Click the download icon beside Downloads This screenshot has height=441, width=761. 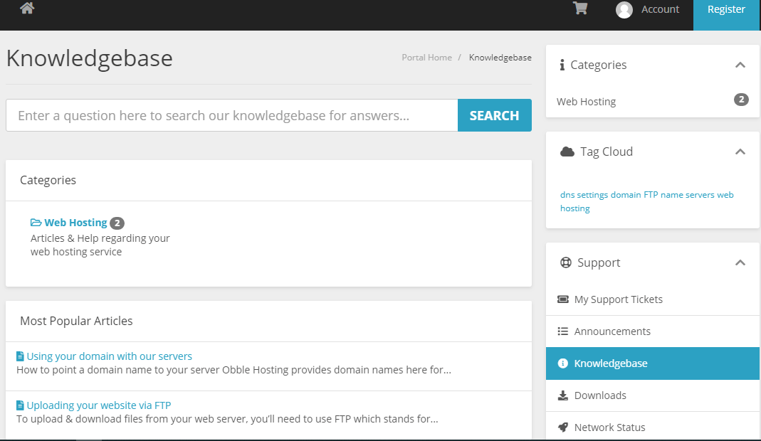tap(563, 395)
